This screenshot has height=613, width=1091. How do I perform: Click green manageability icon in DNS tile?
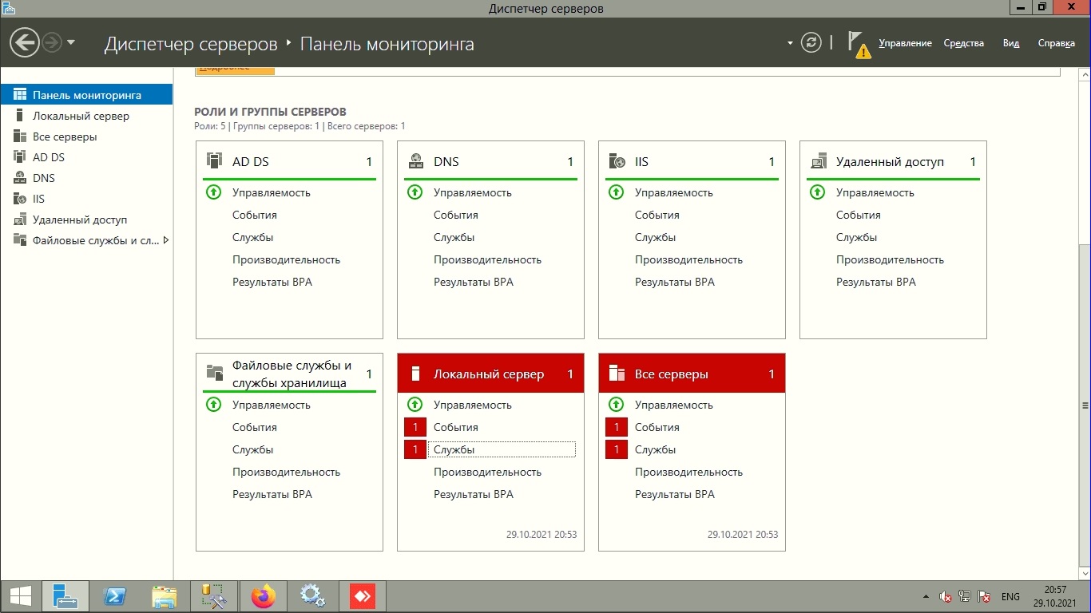tap(415, 192)
